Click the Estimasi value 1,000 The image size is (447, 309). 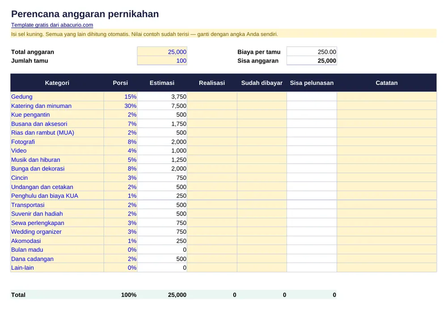point(162,151)
